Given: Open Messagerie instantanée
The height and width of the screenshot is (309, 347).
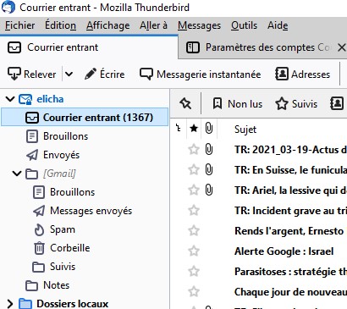Looking at the screenshot, I should coord(200,74).
